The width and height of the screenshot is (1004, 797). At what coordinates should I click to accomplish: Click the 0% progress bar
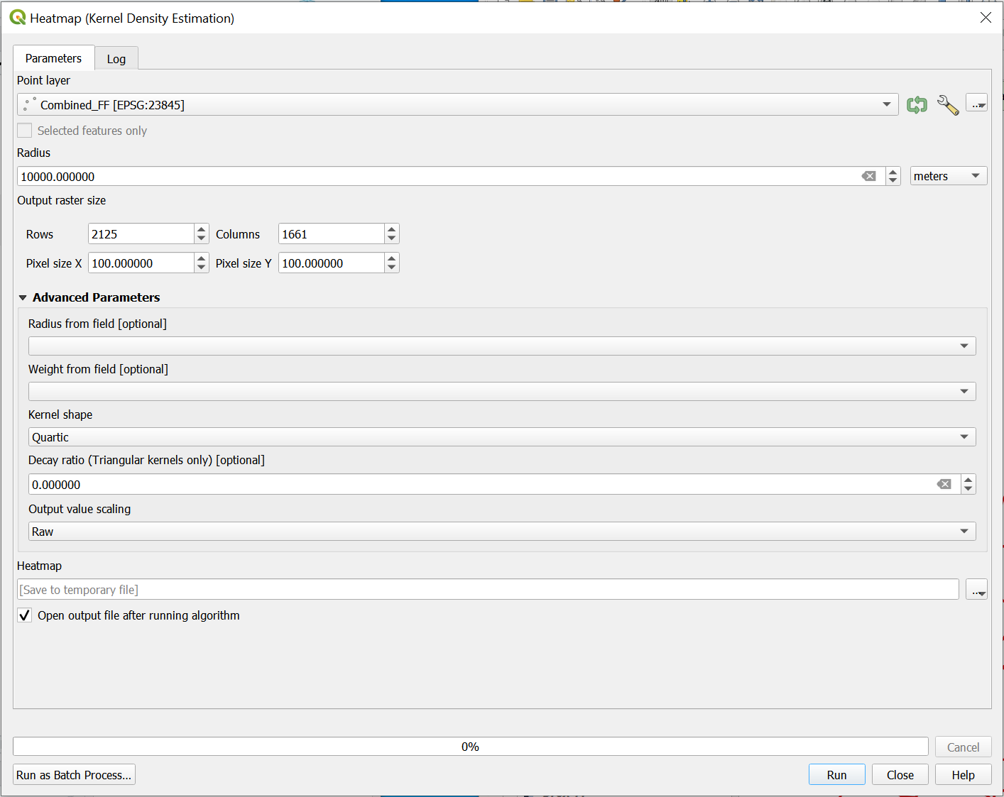coord(470,747)
